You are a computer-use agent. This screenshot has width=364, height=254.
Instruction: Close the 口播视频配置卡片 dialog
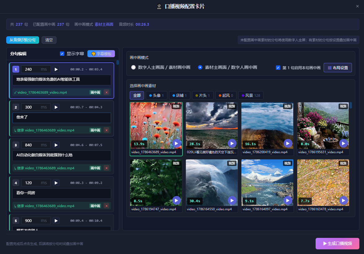click(357, 6)
